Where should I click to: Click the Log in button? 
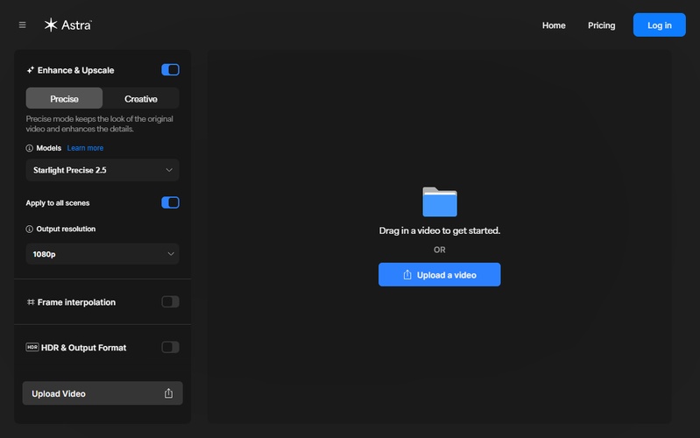660,25
